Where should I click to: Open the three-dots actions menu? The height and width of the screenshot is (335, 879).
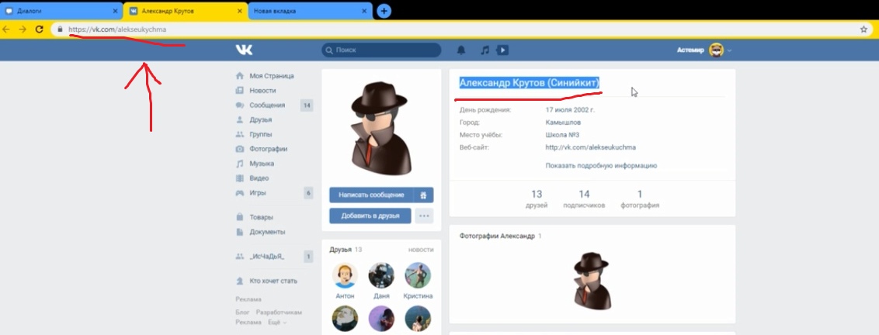tap(424, 216)
